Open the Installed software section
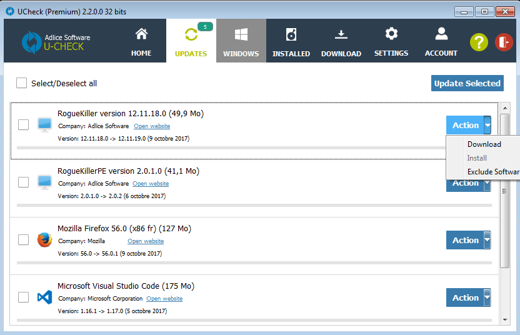 point(291,42)
